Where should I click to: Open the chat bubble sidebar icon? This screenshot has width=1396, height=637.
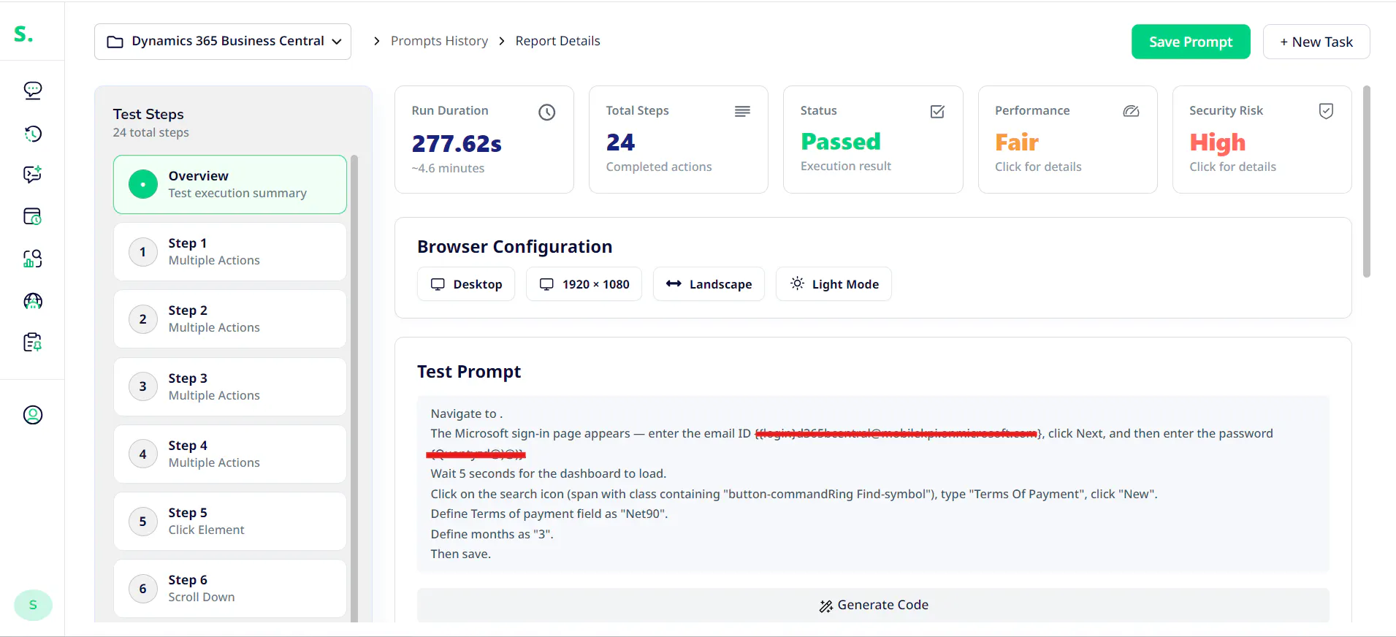point(33,90)
